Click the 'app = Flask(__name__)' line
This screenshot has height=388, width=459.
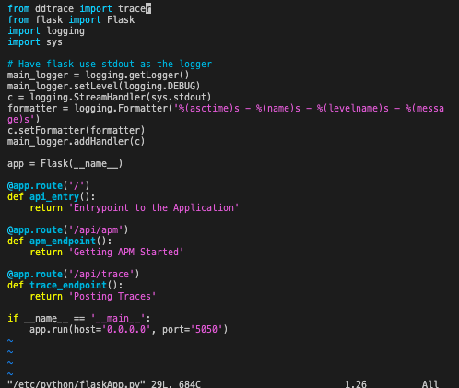click(x=65, y=164)
